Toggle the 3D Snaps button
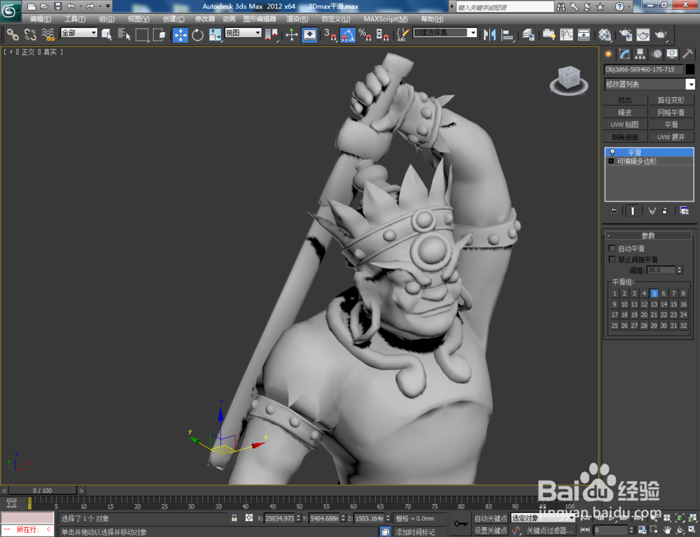Screen dimensions: 700x537 pos(330,35)
